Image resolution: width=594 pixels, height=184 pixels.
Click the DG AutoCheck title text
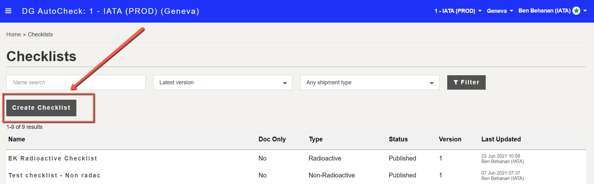pos(110,11)
